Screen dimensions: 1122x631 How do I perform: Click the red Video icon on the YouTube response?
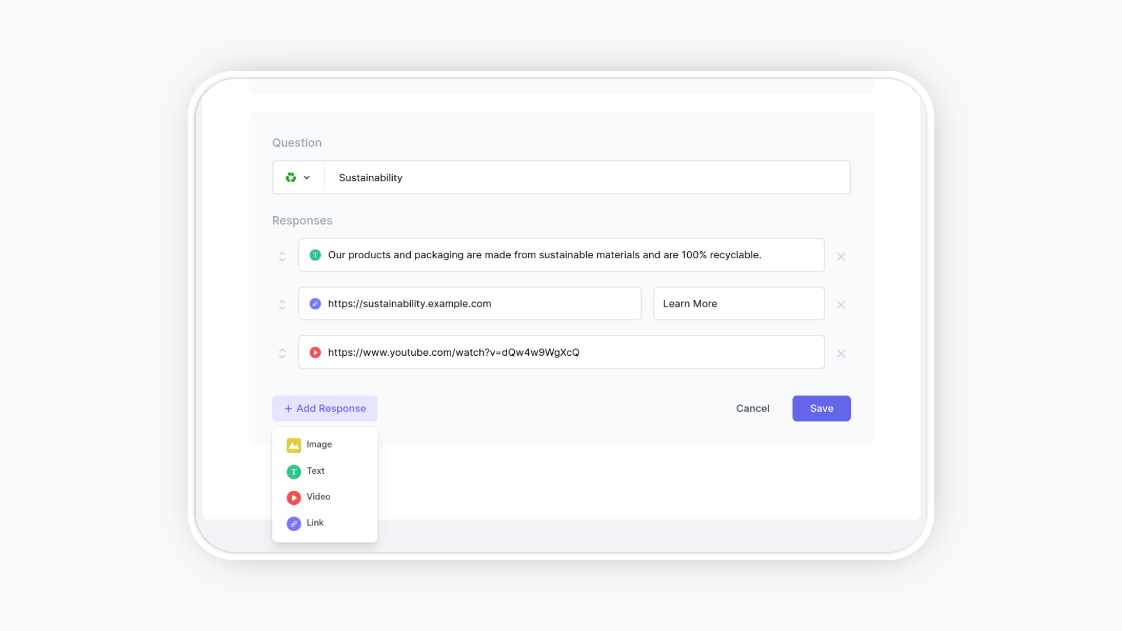point(315,352)
